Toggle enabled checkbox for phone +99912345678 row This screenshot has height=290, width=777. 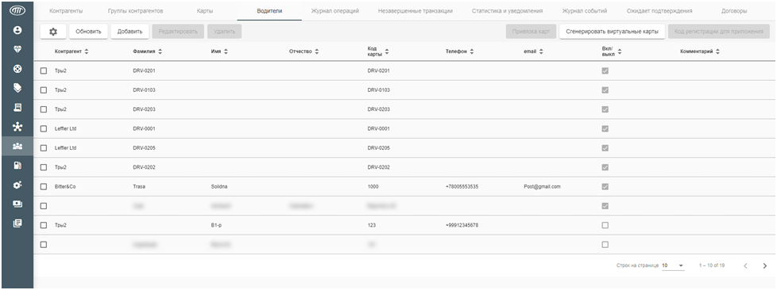pyautogui.click(x=605, y=225)
